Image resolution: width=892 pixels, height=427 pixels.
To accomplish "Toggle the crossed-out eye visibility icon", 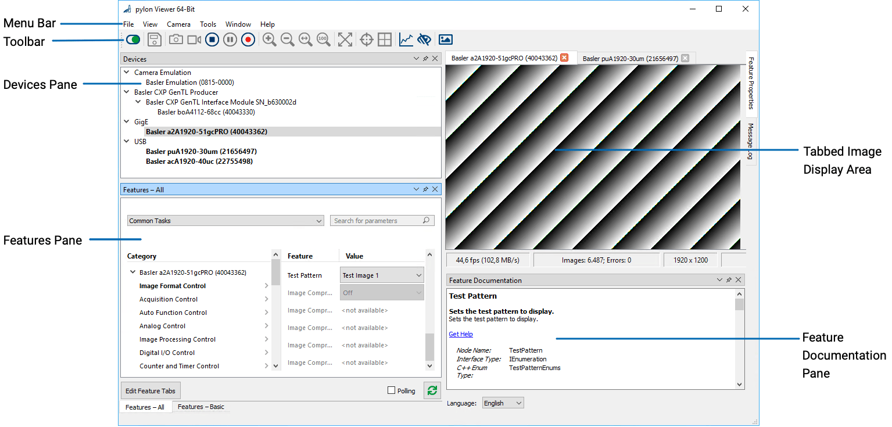I will tap(424, 40).
